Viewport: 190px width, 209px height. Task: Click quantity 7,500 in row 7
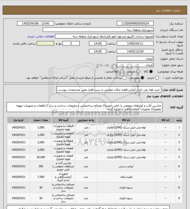click(41, 177)
